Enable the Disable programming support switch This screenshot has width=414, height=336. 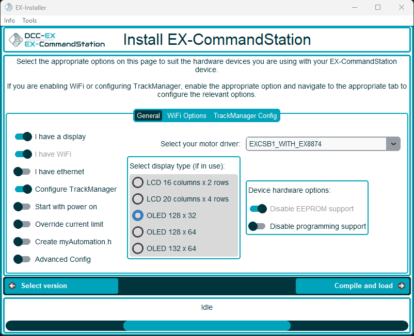[257, 226]
